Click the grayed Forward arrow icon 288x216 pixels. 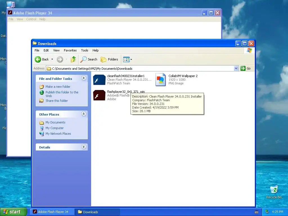pyautogui.click(x=60, y=59)
